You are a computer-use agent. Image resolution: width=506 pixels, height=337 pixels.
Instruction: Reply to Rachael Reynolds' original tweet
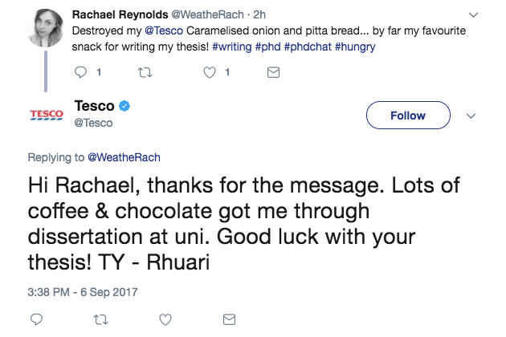[x=80, y=72]
